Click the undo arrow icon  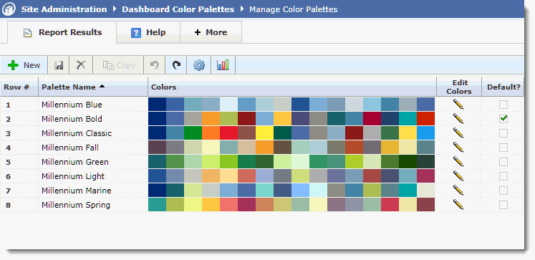coord(155,65)
